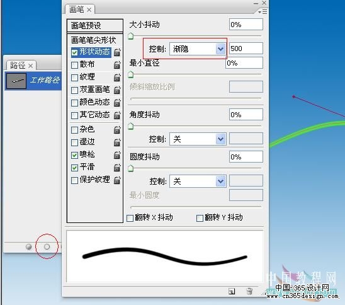The image size is (345, 305).
Task: Click the fade steps field showing 500
Action: [x=246, y=49]
